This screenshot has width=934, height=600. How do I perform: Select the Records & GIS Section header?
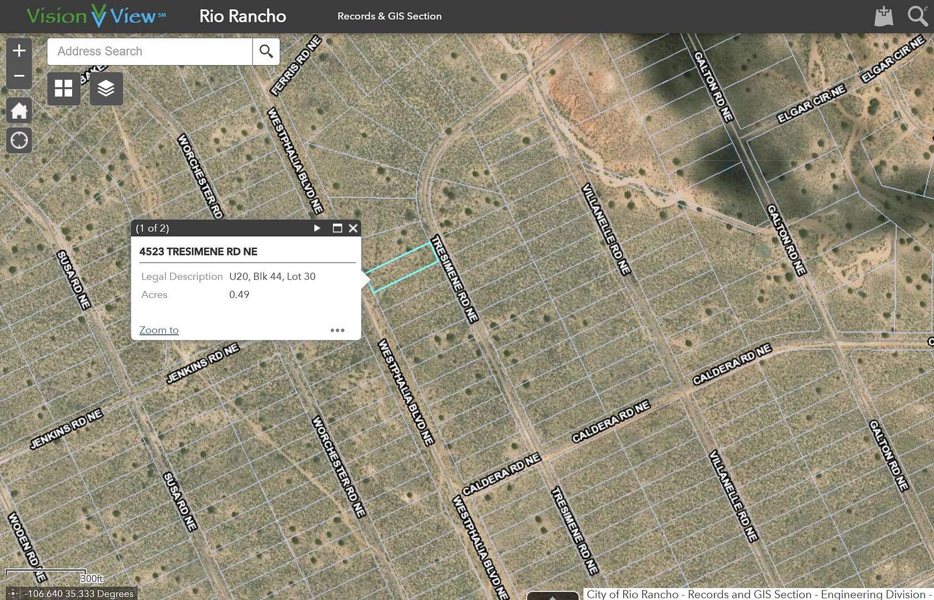pyautogui.click(x=389, y=16)
